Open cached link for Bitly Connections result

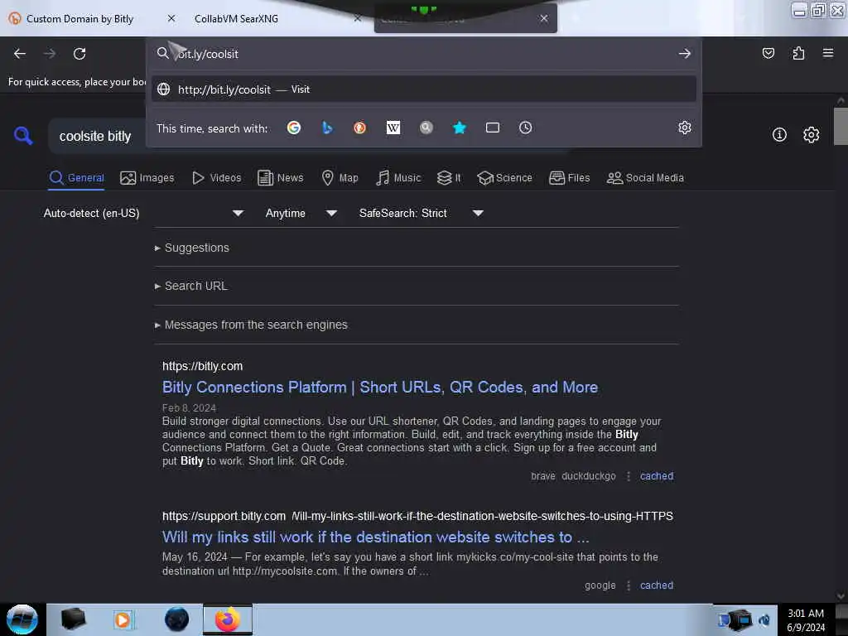pyautogui.click(x=657, y=476)
